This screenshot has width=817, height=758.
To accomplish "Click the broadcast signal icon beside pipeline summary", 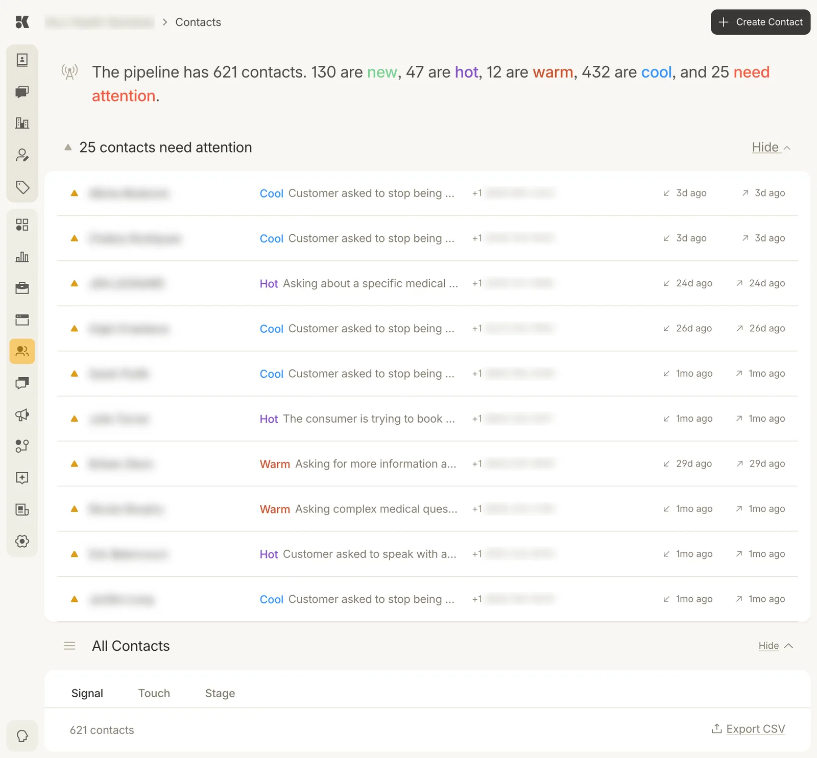I will point(70,72).
